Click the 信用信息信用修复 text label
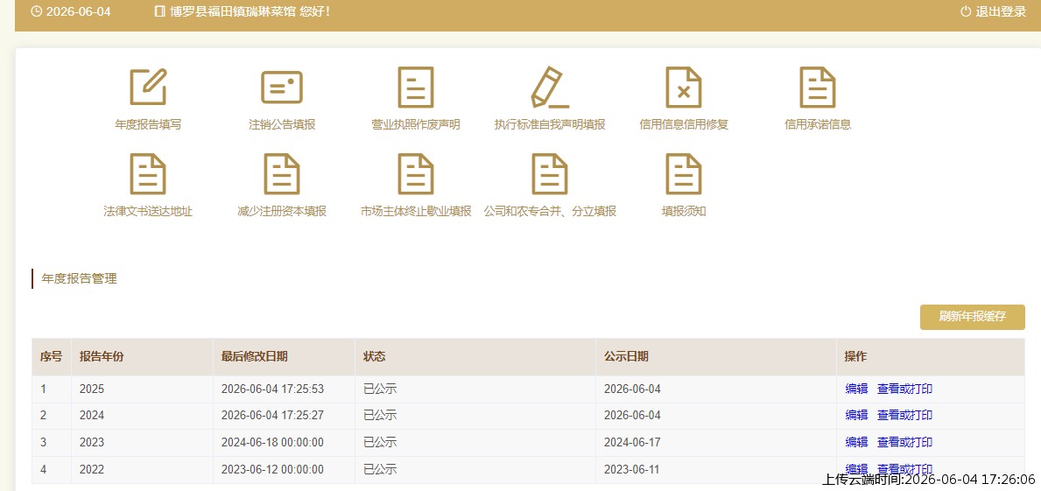 click(x=684, y=125)
